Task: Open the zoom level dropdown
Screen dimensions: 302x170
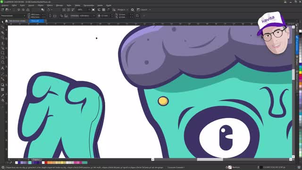Action: (89, 9)
